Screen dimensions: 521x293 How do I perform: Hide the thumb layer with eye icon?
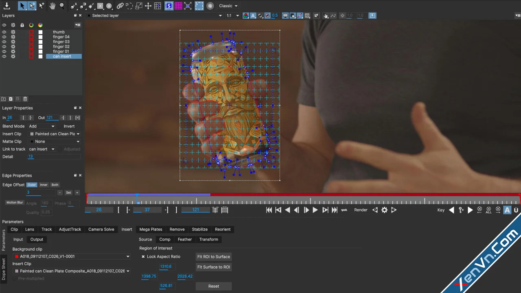4,32
